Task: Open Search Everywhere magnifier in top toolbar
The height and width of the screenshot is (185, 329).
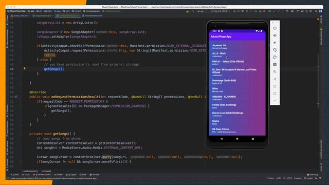Action: 316,11
